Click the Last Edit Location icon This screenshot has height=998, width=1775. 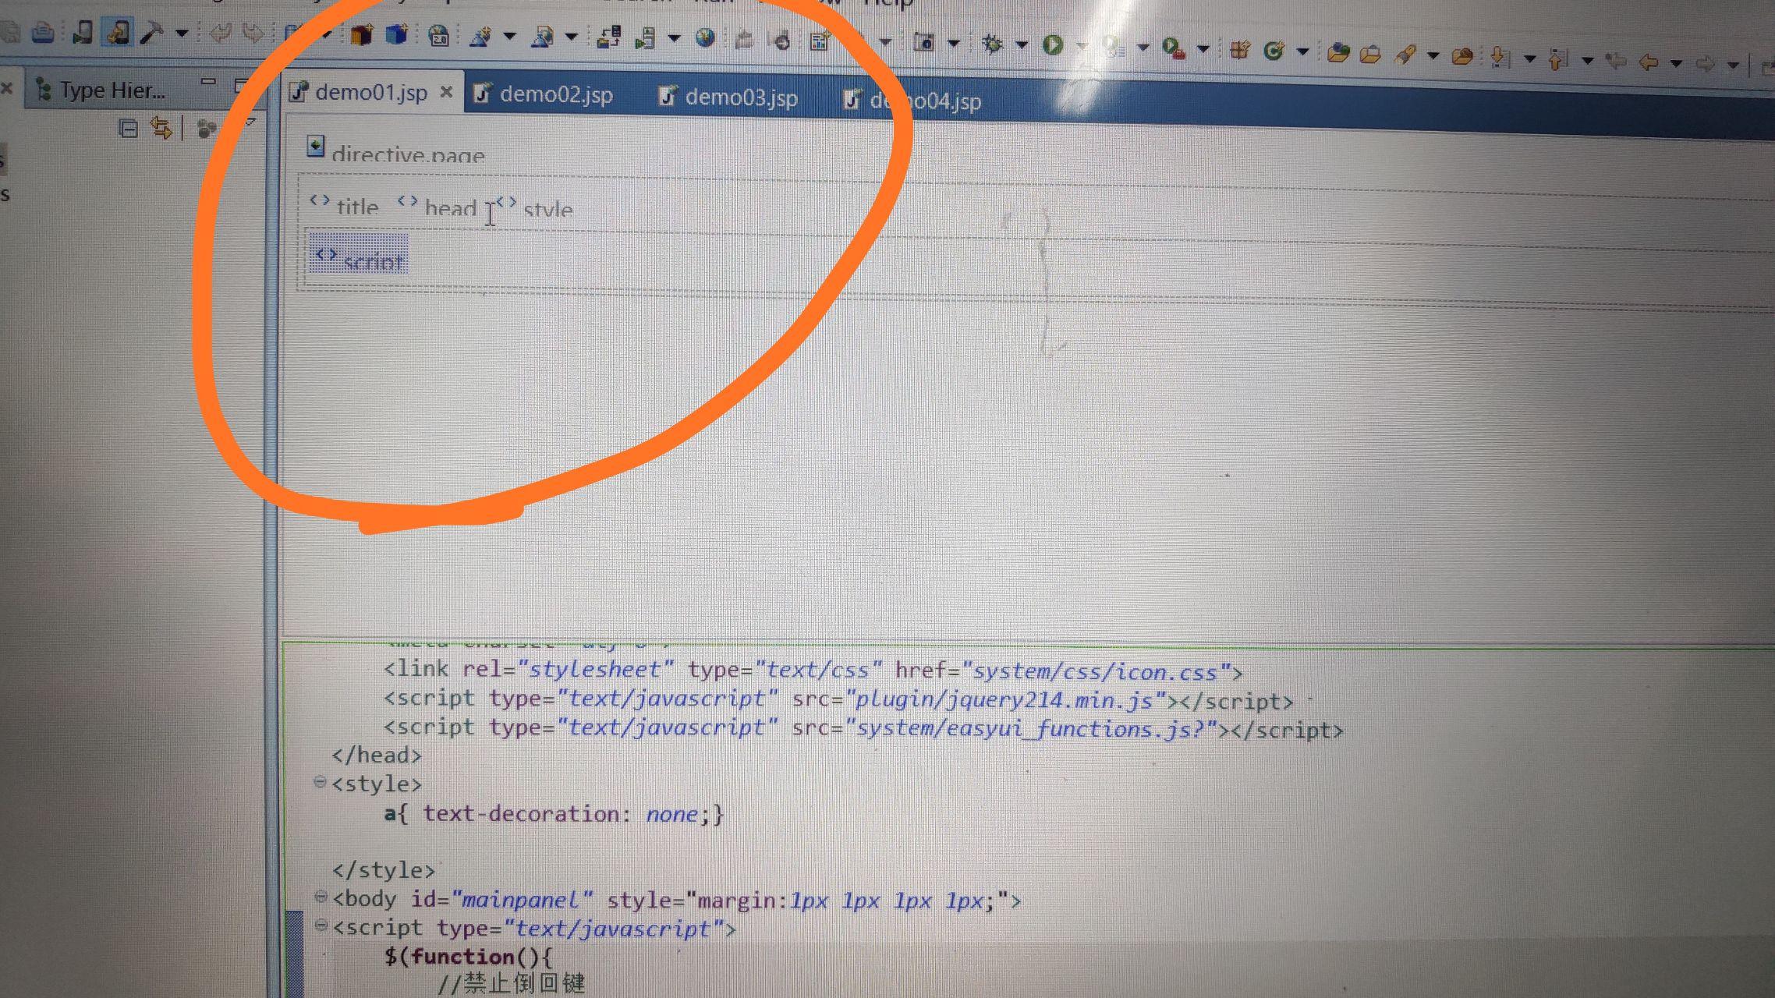point(1616,61)
